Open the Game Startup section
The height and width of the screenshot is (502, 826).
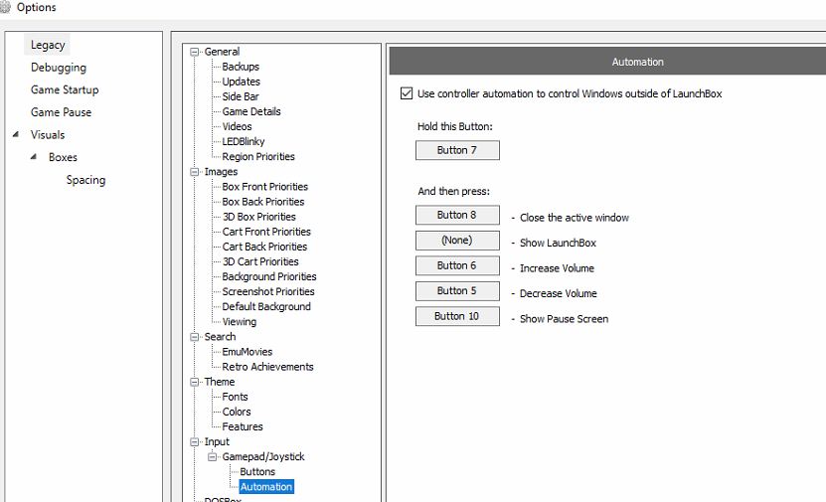pyautogui.click(x=65, y=89)
